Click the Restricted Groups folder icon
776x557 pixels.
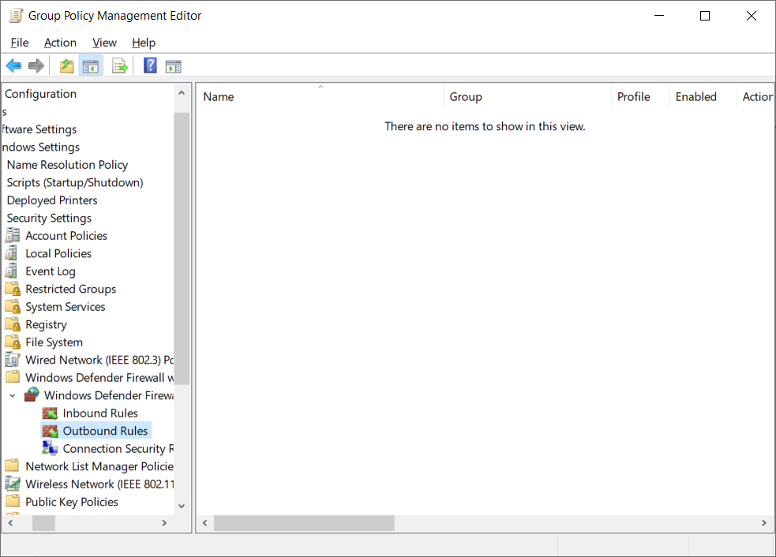point(13,289)
